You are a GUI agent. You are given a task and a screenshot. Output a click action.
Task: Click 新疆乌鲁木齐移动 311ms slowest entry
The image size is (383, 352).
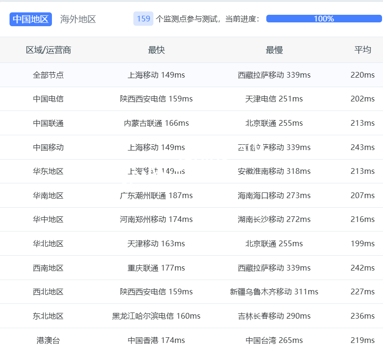(x=274, y=292)
